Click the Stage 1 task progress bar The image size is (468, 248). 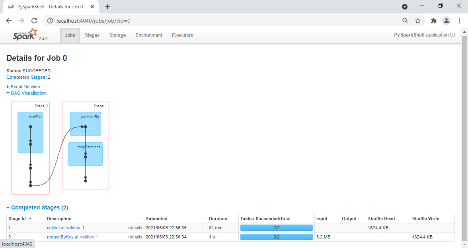coord(276,228)
